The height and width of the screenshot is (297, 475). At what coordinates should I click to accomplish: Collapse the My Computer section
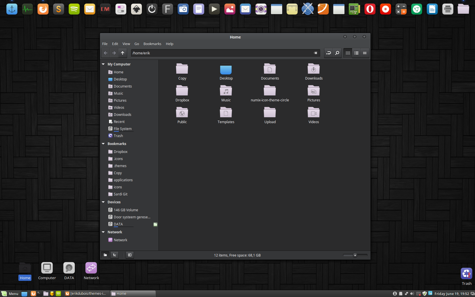pyautogui.click(x=103, y=64)
